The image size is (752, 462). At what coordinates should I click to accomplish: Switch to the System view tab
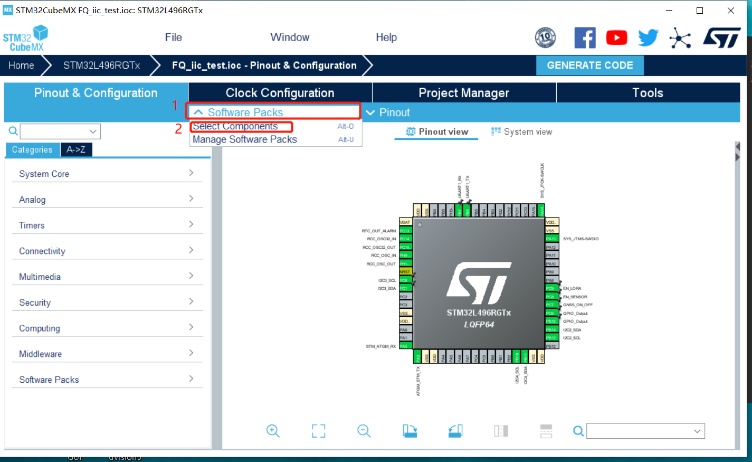click(521, 132)
